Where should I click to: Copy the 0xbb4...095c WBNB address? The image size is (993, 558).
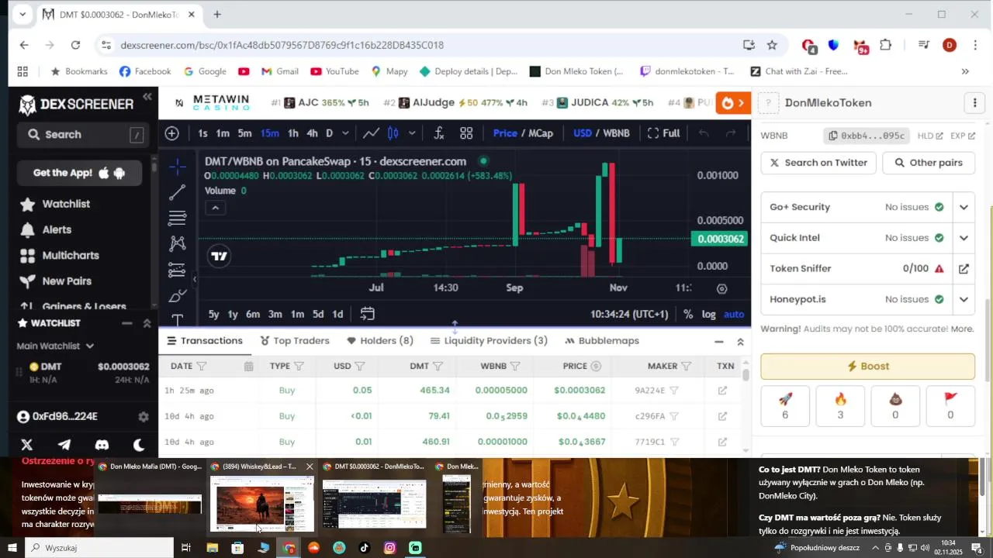tap(866, 136)
